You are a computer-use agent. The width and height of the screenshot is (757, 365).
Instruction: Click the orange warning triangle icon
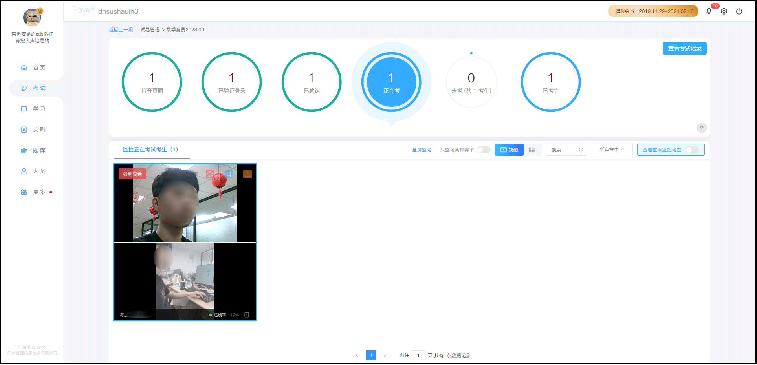pyautogui.click(x=247, y=173)
